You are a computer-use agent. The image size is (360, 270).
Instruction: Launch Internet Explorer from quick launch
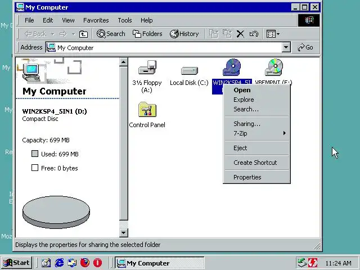pos(59,263)
